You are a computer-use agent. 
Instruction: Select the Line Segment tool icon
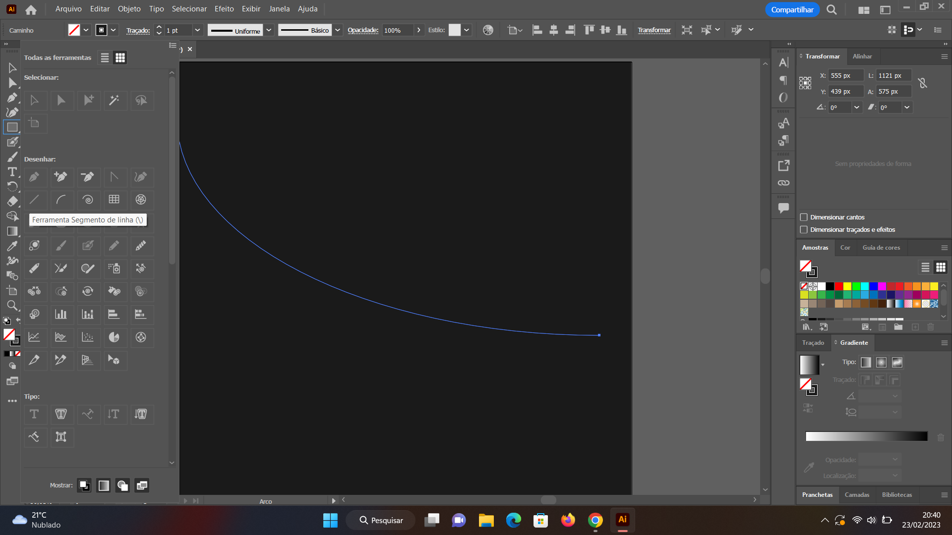click(x=34, y=200)
